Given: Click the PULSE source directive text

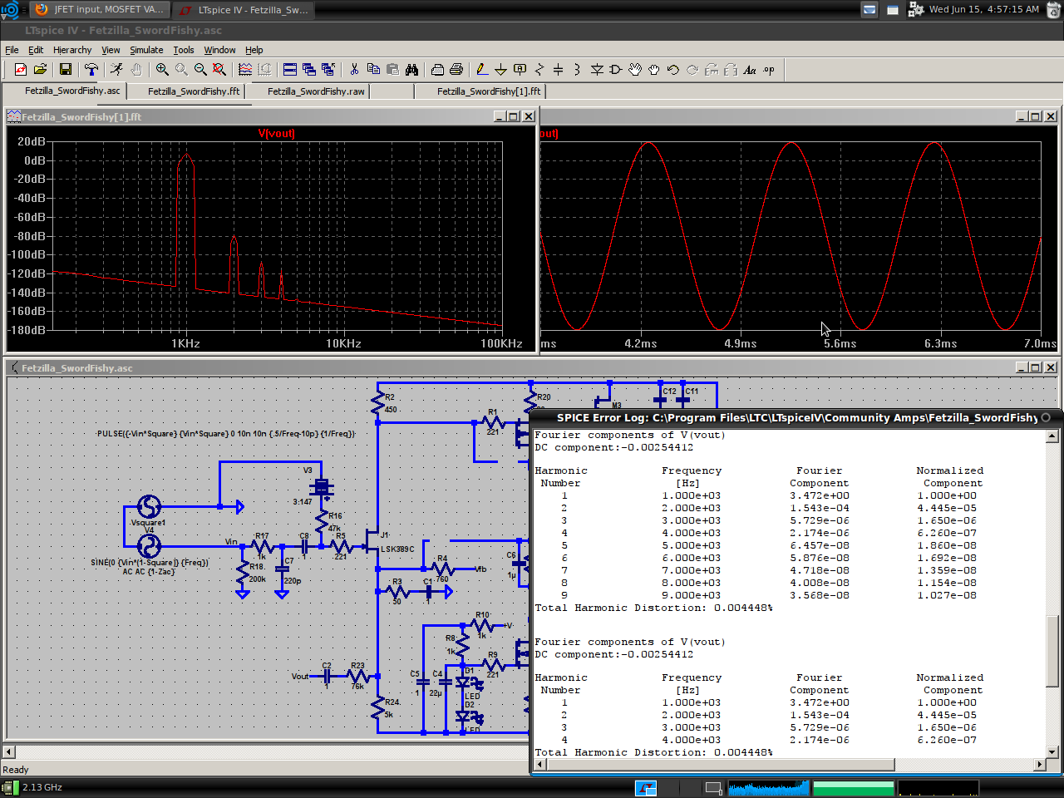Looking at the screenshot, I should click(225, 434).
